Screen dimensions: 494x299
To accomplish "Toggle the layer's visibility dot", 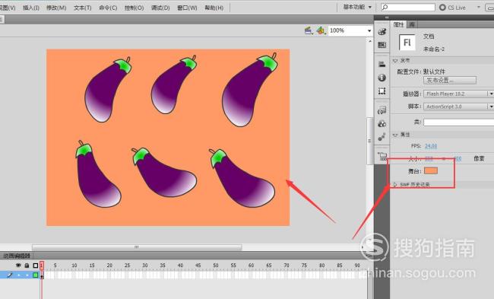I will [18, 275].
